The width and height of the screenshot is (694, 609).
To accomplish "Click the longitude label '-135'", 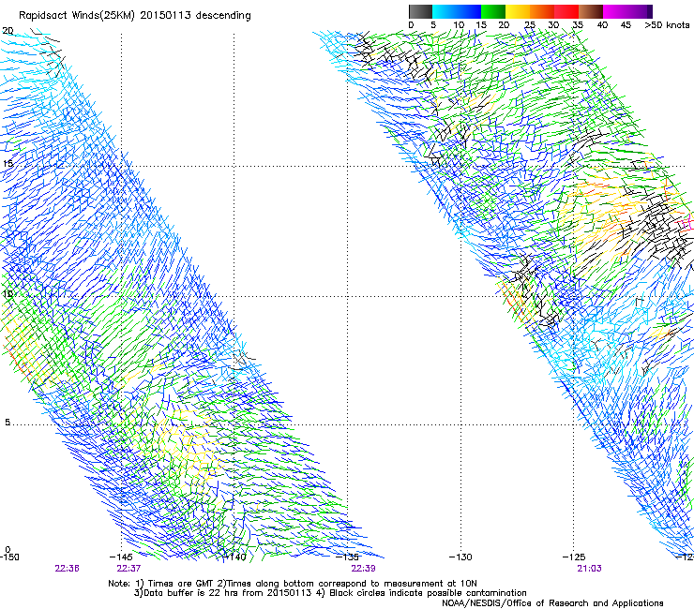I will pos(347,557).
